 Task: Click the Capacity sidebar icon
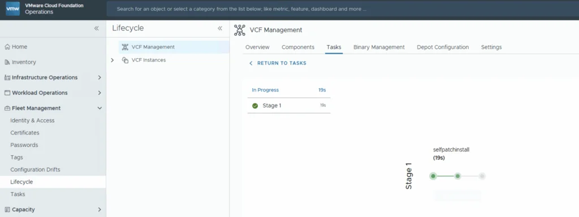[7, 210]
